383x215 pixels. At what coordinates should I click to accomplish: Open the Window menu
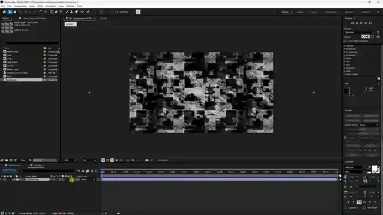(71, 6)
